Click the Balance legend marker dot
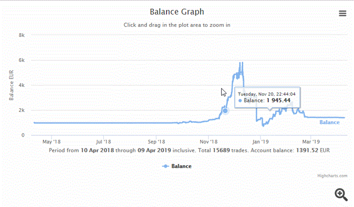This screenshot has height=207, width=354. click(x=166, y=166)
